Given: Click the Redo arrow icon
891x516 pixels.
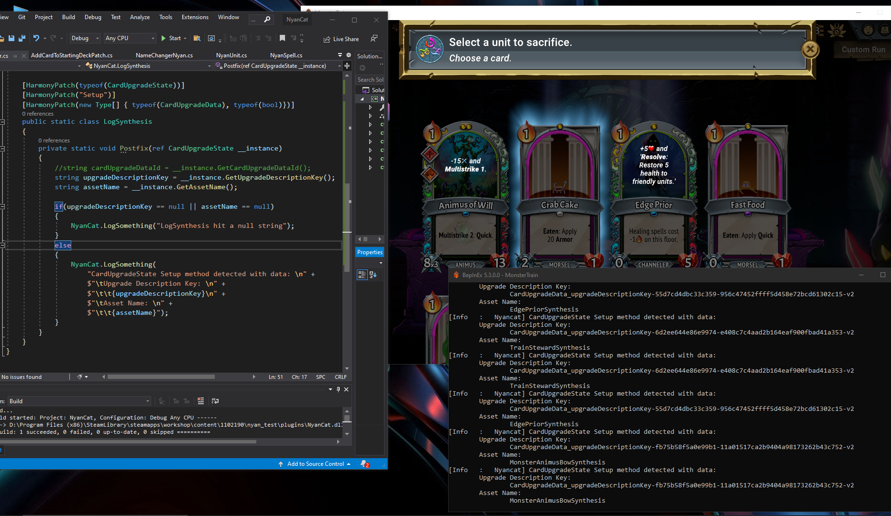Looking at the screenshot, I should coord(53,38).
